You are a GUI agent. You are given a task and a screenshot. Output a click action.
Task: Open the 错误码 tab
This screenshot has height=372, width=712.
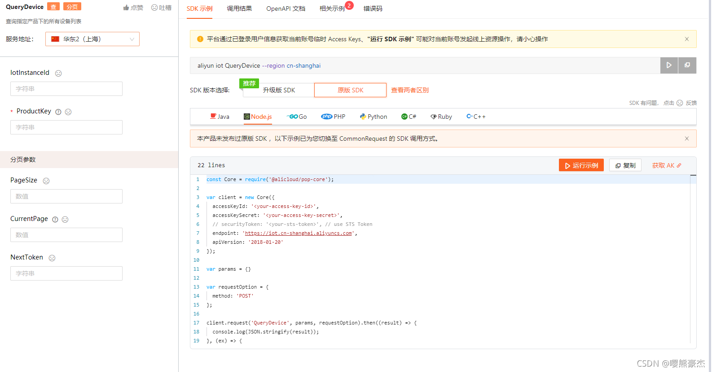373,9
